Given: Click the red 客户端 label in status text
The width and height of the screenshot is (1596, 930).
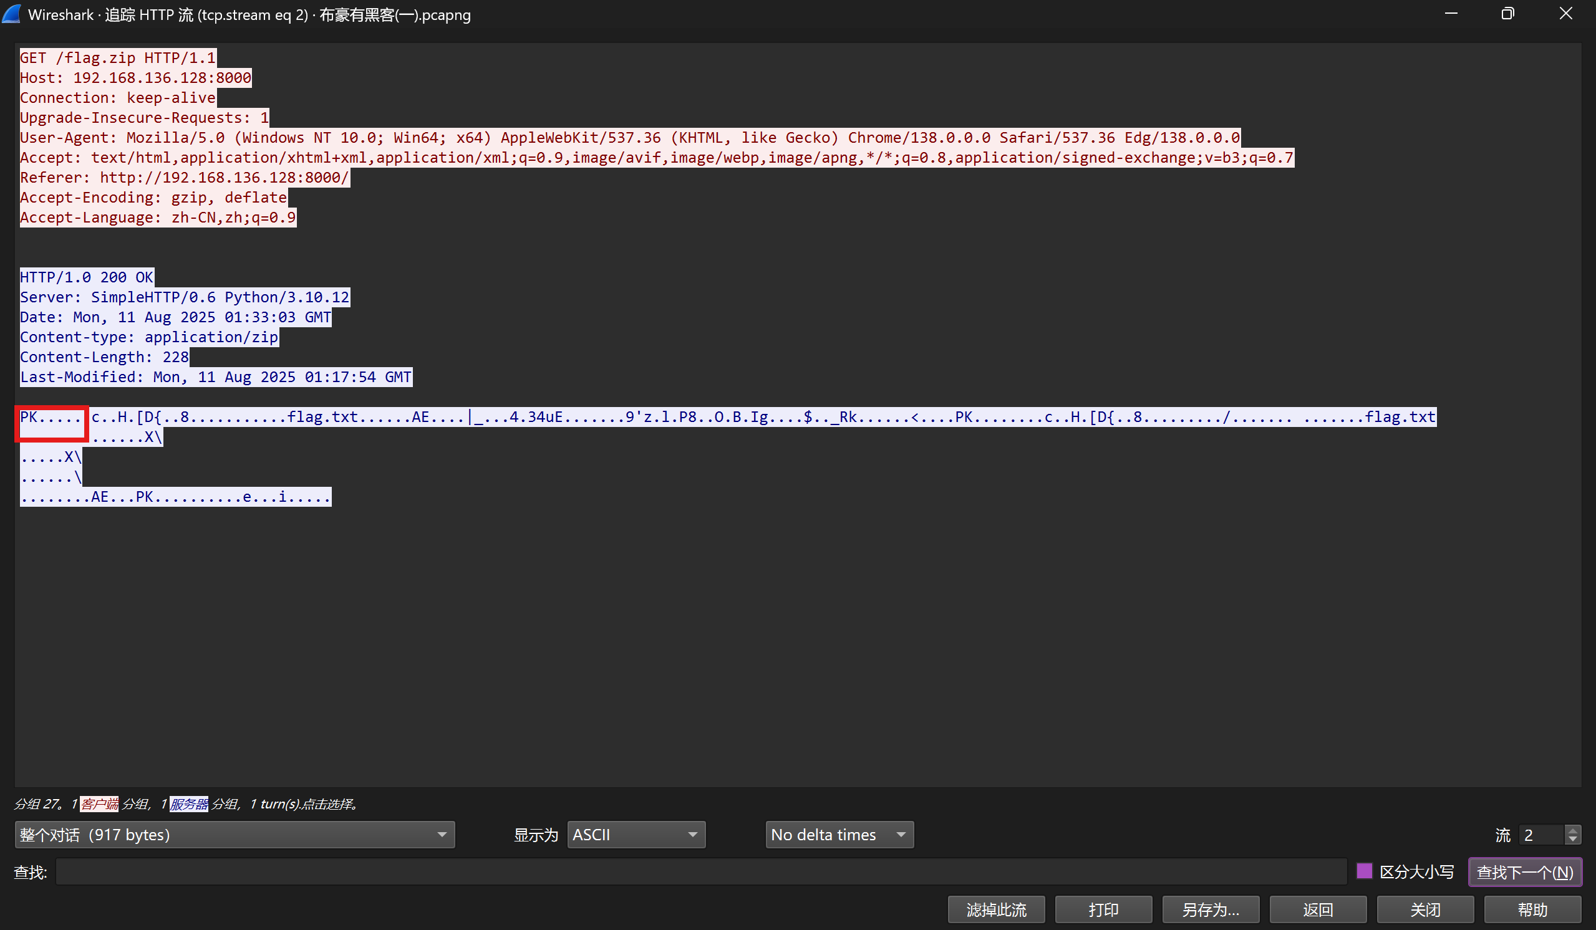Looking at the screenshot, I should click(x=99, y=804).
